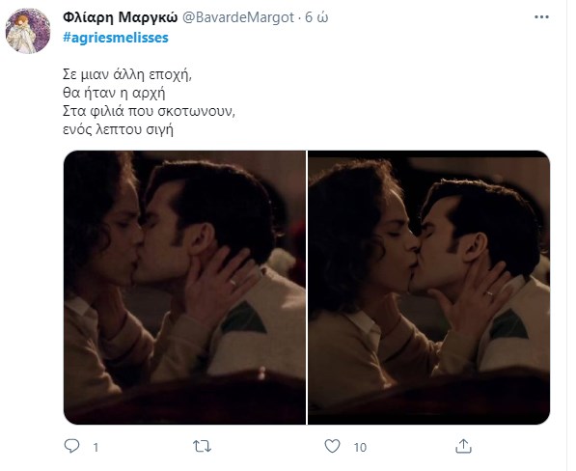The height and width of the screenshot is (471, 576).
Task: Click the line 'θα ήταν η αρχή'
Action: point(114,93)
